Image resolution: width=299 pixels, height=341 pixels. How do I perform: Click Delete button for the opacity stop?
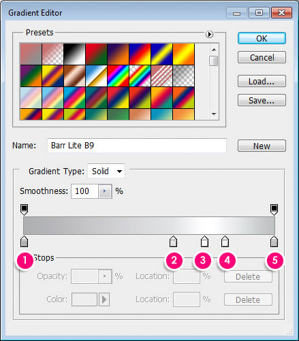click(x=248, y=276)
